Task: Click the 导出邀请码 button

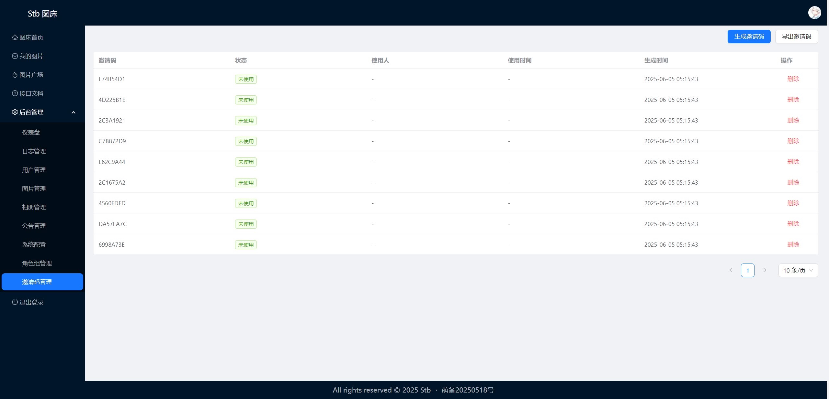Action: coord(797,36)
